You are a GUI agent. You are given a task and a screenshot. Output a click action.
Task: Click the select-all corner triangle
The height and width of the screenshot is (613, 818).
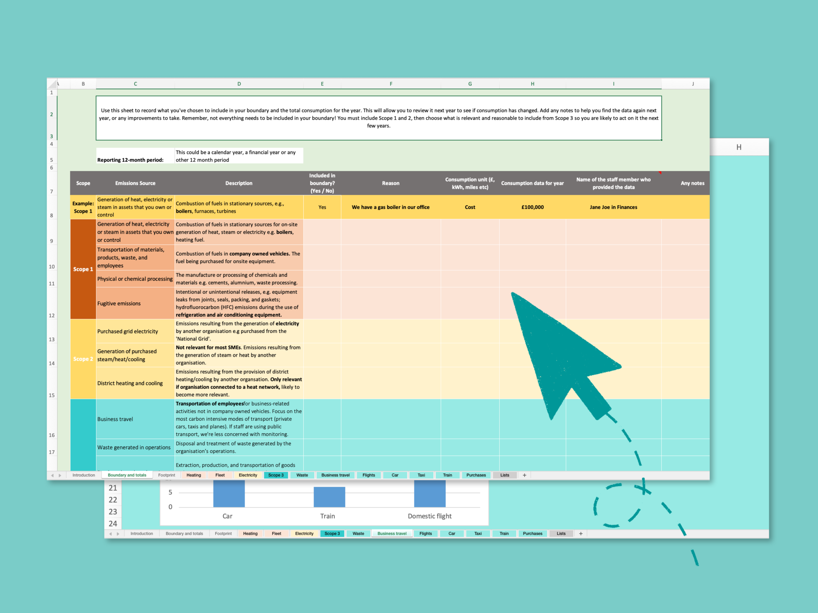52,84
